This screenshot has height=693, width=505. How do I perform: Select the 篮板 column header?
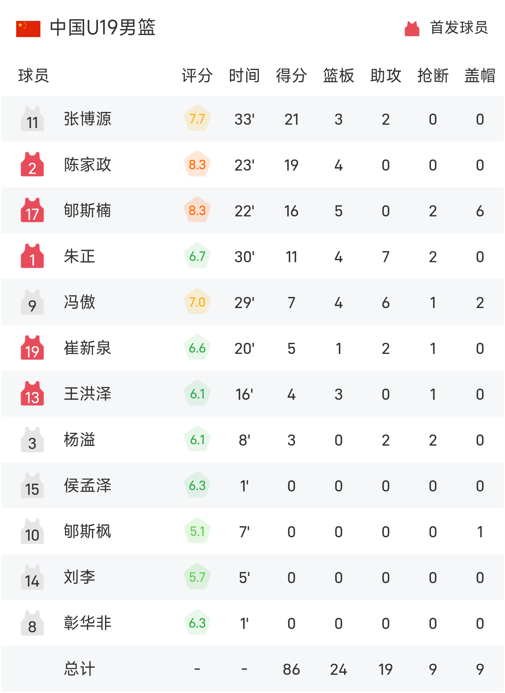click(339, 76)
